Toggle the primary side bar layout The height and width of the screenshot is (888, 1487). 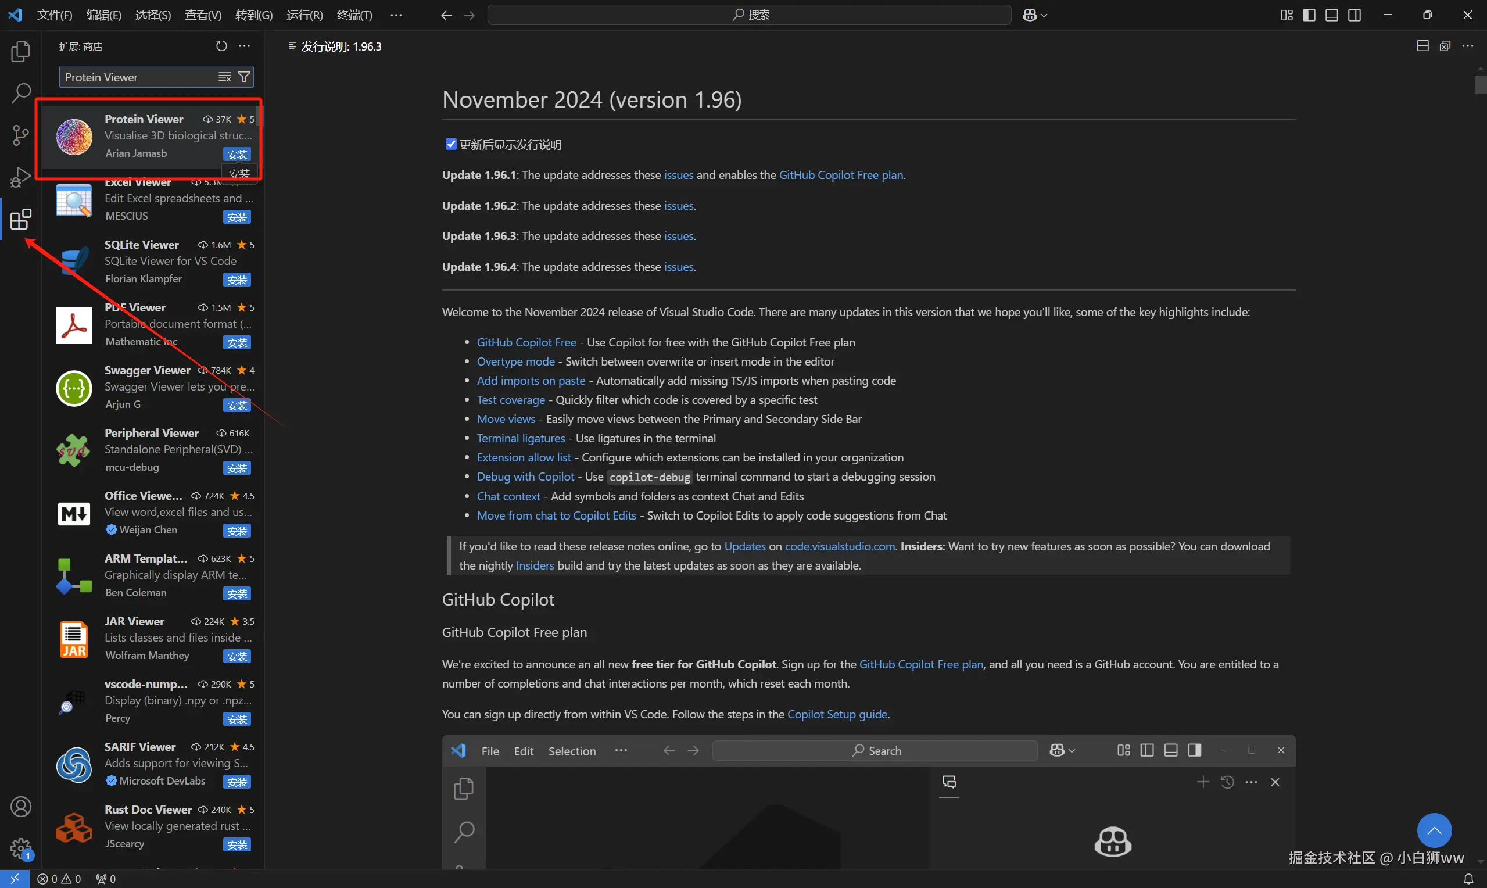[1309, 15]
